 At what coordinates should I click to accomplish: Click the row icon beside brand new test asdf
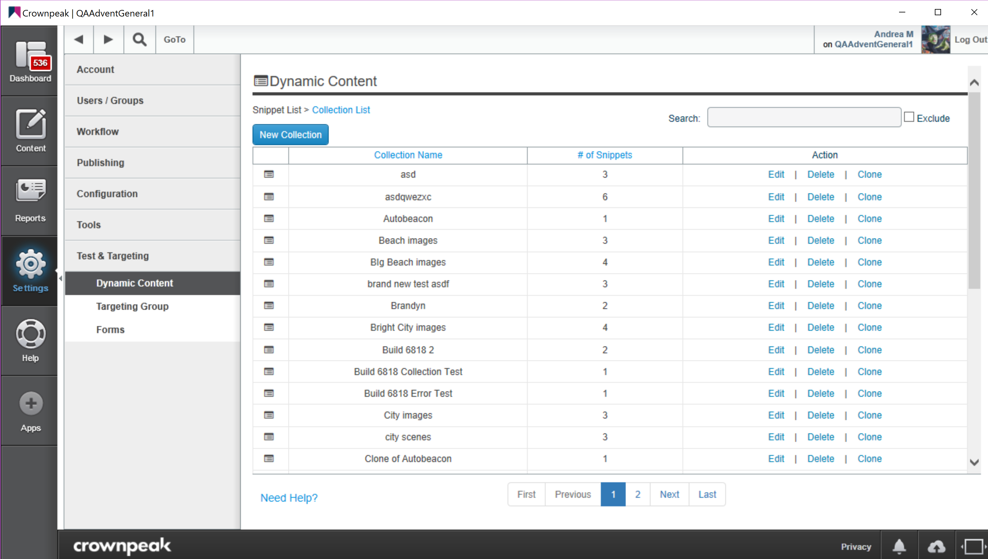(269, 284)
